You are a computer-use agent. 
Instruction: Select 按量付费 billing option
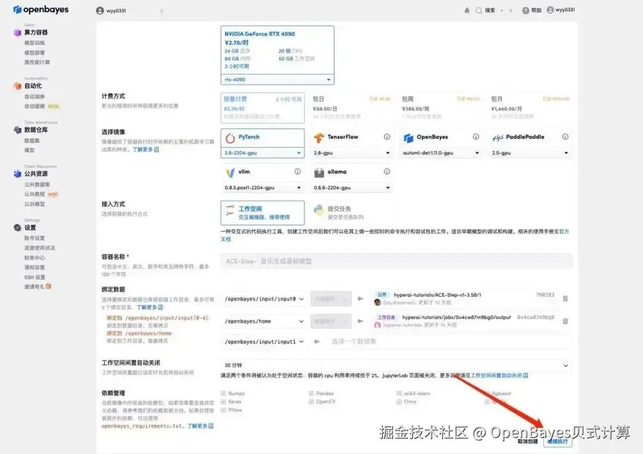click(x=263, y=108)
